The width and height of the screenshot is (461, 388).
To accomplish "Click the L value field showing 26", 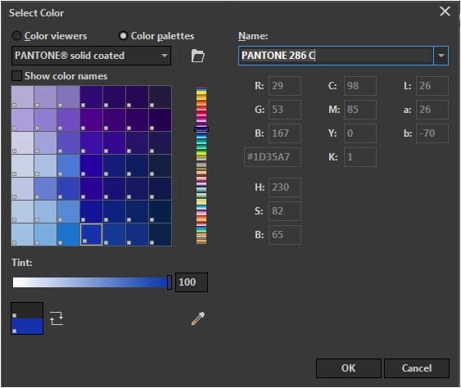I will (x=432, y=86).
